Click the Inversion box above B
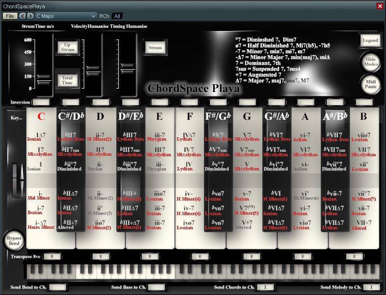 [364, 102]
